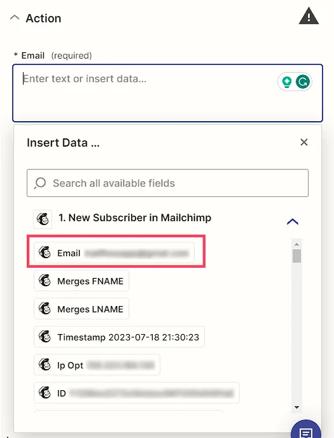
Task: Click the field list scrollbar thumb
Action: tap(296, 256)
